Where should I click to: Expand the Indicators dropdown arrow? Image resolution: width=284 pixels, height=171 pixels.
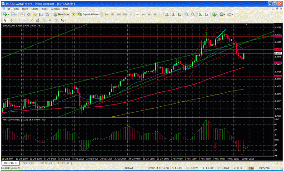(x=217, y=14)
